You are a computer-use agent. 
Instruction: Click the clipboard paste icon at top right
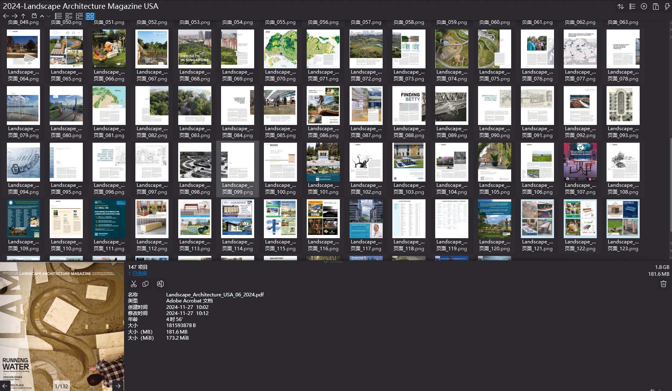pyautogui.click(x=656, y=6)
